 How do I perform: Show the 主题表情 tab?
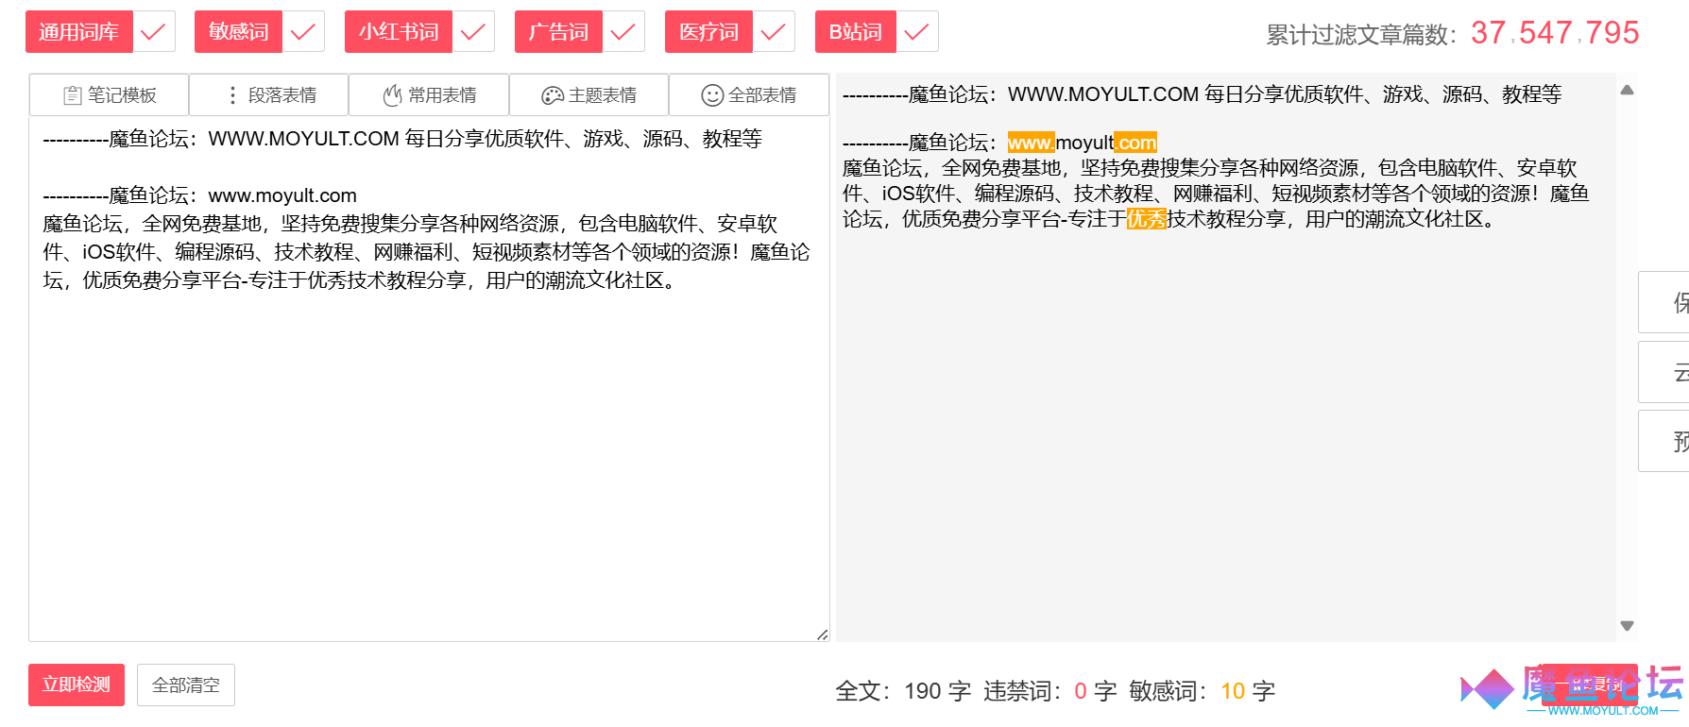pyautogui.click(x=589, y=95)
